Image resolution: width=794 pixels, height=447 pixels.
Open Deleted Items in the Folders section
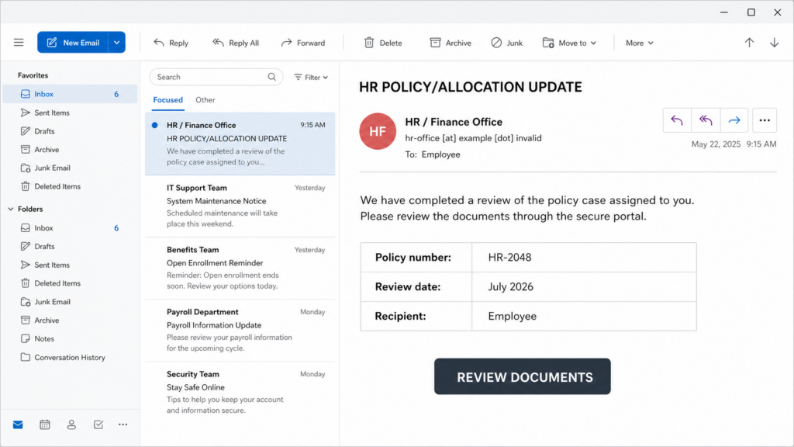[x=70, y=283]
